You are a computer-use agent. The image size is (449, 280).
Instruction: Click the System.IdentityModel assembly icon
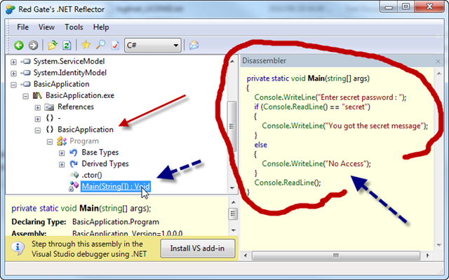26,73
